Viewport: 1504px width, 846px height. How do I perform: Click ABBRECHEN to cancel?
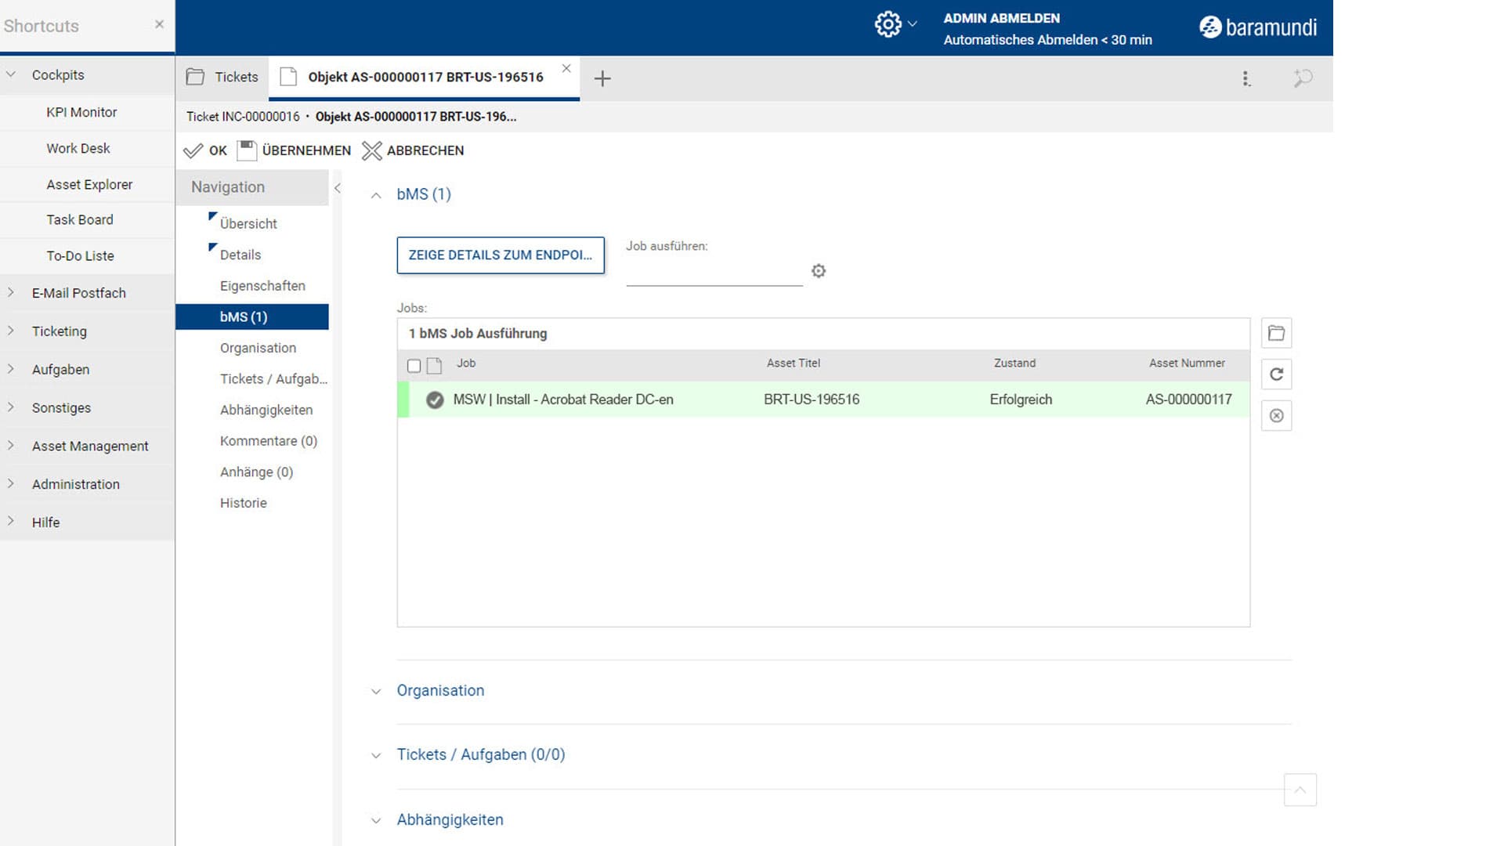click(413, 150)
